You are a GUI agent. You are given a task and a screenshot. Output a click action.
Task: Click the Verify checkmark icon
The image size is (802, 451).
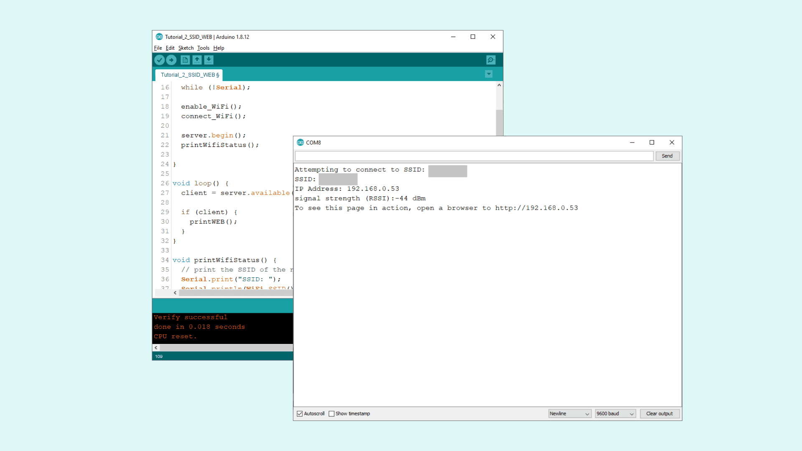pos(160,60)
